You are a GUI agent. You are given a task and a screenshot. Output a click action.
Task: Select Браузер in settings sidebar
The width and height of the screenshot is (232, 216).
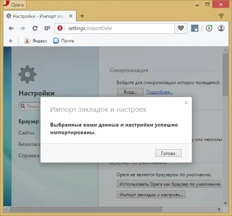29,122
